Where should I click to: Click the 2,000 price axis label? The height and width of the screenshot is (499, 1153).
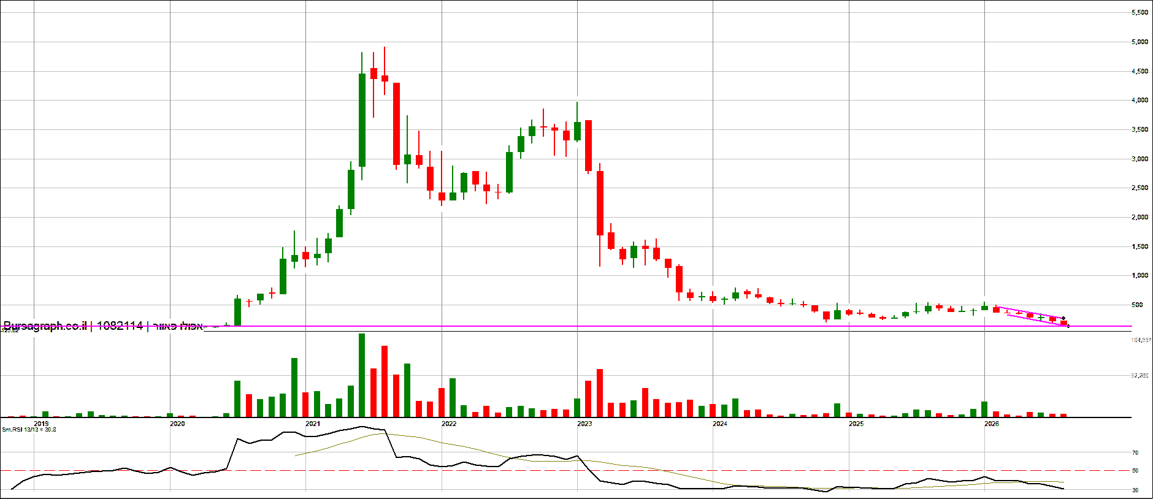point(1140,218)
